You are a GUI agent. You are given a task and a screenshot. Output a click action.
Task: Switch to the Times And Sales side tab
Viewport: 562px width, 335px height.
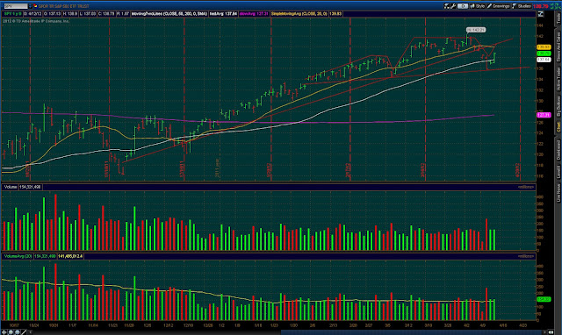[x=558, y=46]
